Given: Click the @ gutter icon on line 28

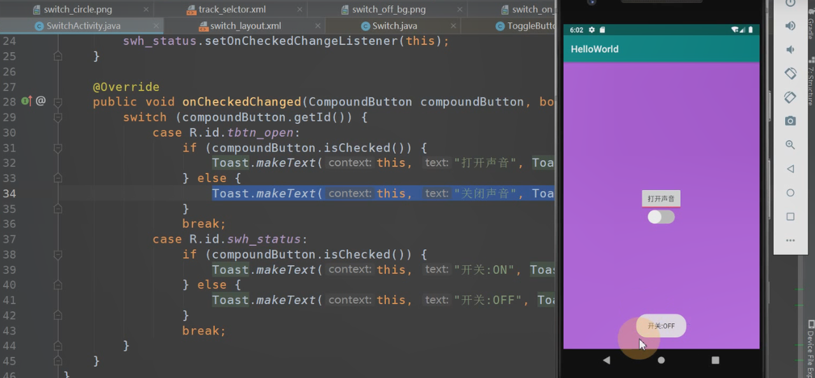Looking at the screenshot, I should click(41, 101).
